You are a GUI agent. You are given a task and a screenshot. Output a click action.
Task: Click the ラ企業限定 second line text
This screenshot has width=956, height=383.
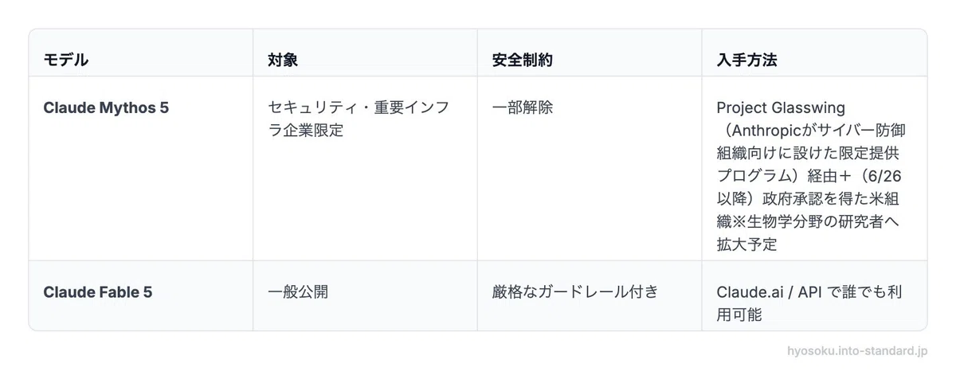coord(306,131)
